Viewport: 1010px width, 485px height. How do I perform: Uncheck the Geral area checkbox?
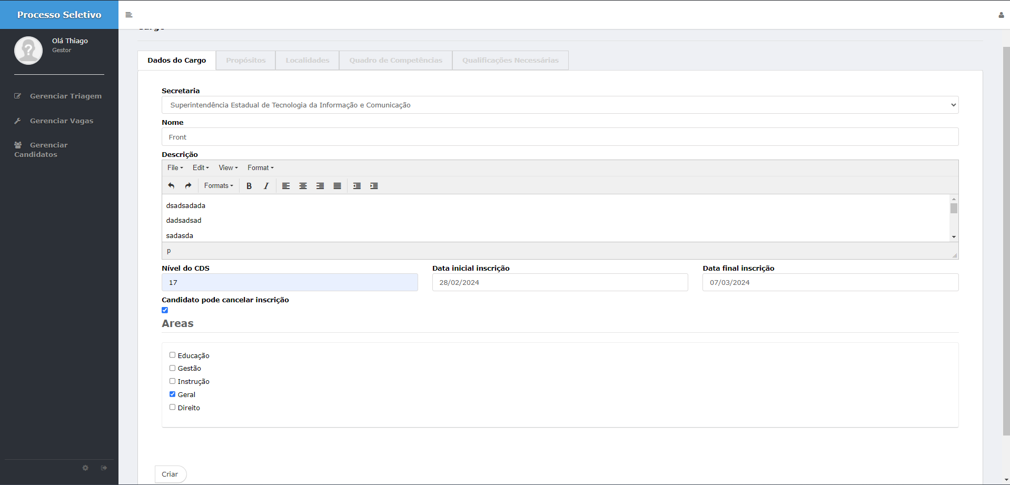coord(172,394)
